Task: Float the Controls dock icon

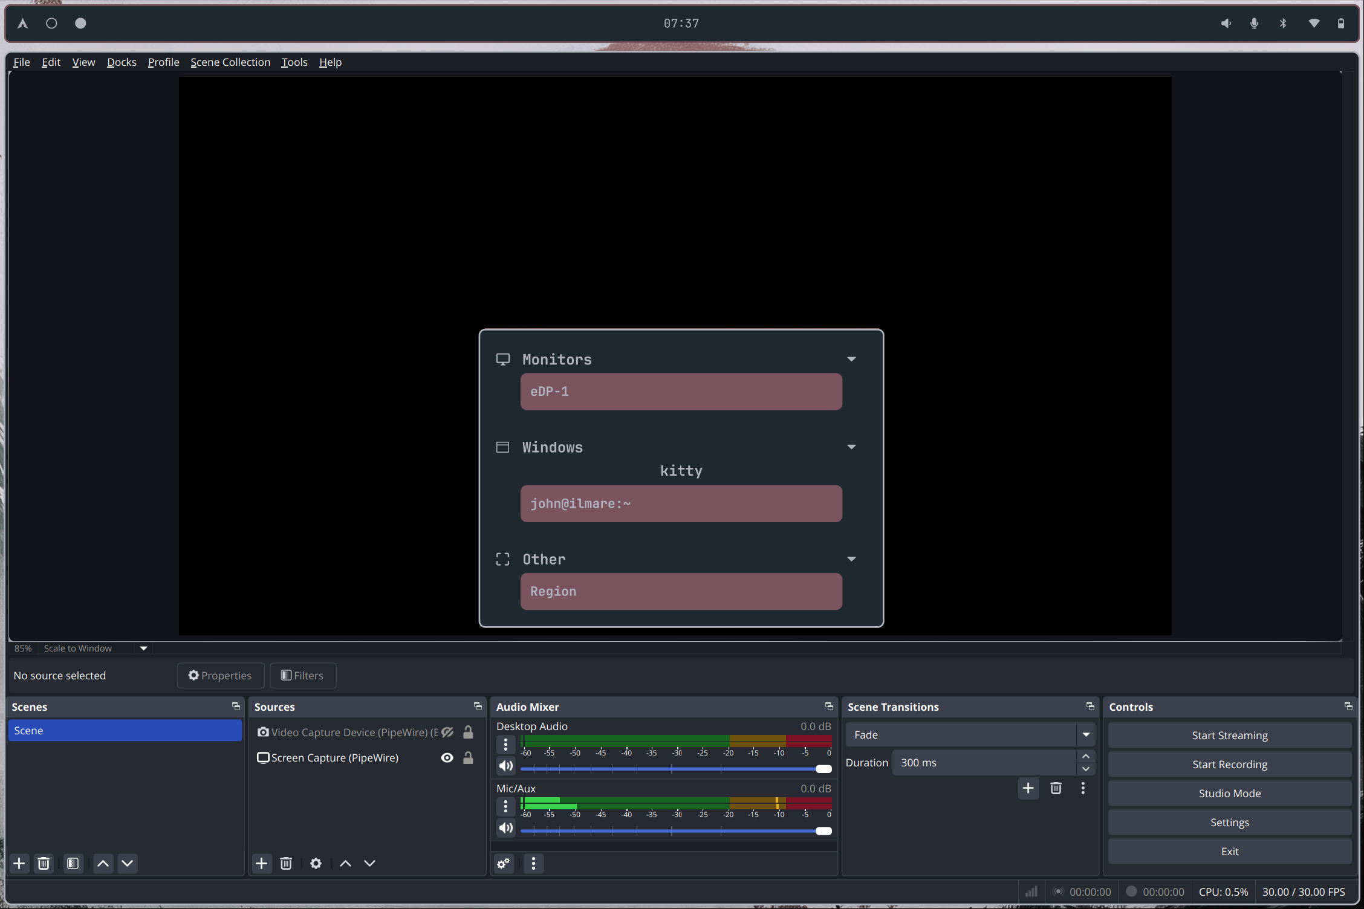Action: pos(1348,707)
